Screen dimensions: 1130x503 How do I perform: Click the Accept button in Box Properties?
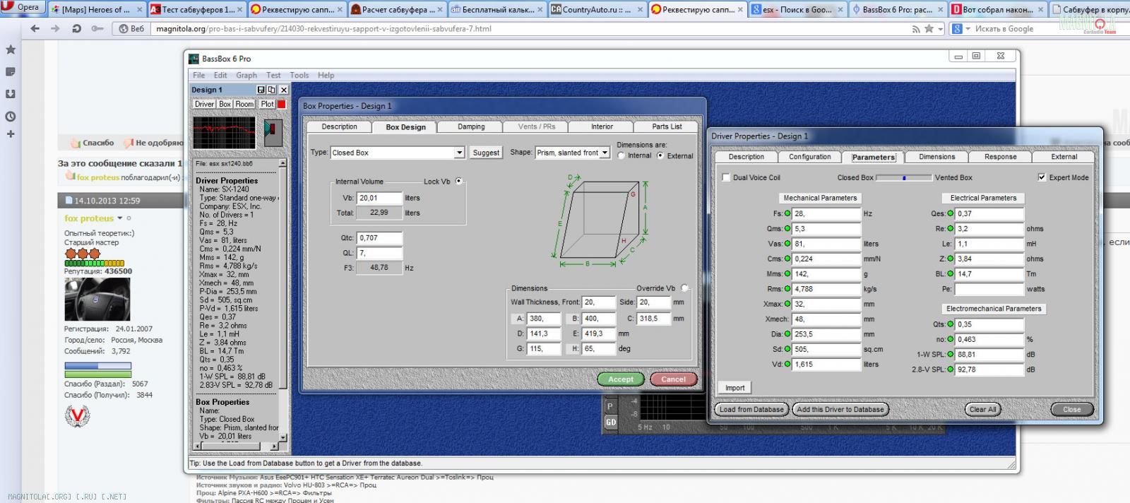point(621,379)
